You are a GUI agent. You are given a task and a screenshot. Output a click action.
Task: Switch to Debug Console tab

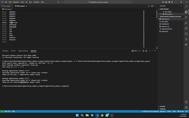point(23,51)
